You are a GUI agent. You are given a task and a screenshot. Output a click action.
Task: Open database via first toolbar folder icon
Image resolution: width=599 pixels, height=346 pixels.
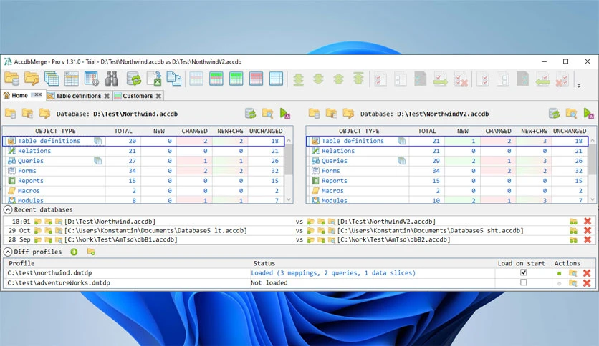coord(12,79)
